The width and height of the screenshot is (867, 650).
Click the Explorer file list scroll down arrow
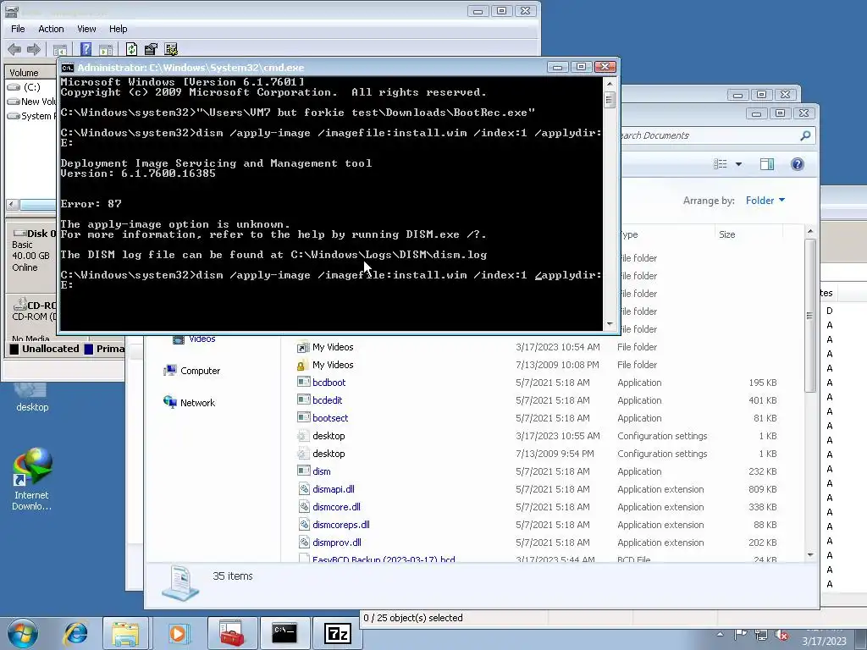tap(810, 554)
